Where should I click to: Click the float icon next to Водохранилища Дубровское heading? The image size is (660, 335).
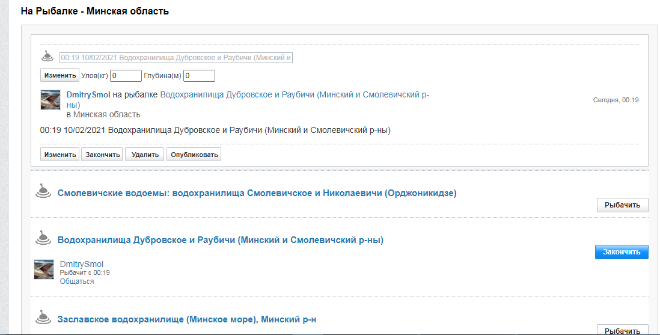click(43, 238)
